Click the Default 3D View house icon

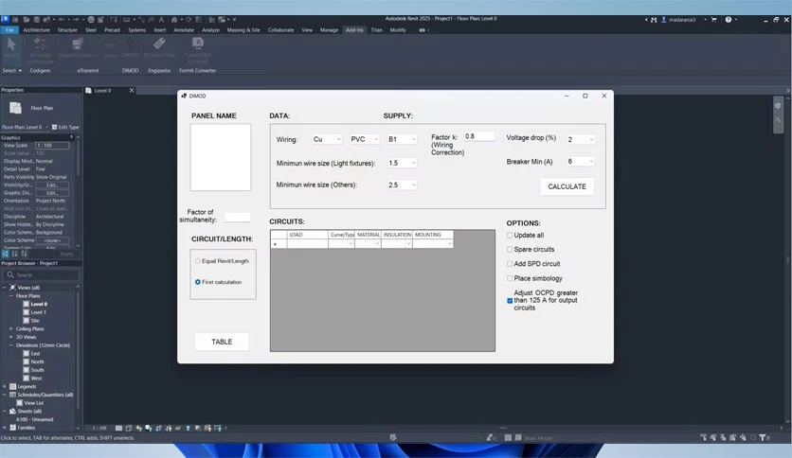tap(174, 20)
